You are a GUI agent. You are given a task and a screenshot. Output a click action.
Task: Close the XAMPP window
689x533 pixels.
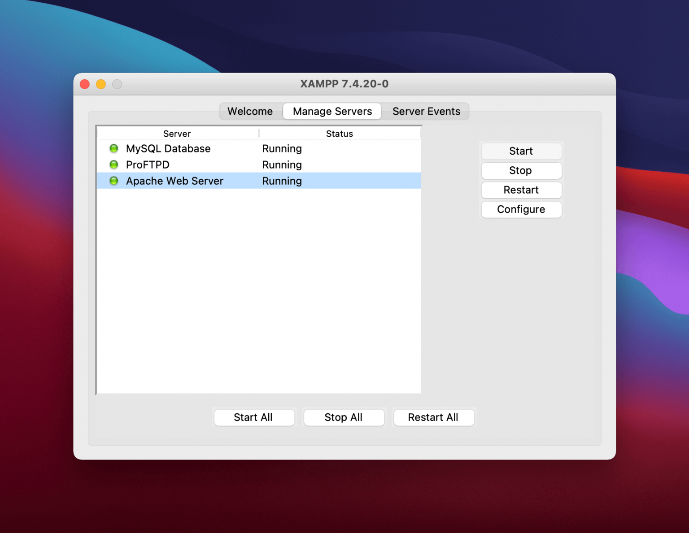(x=85, y=84)
